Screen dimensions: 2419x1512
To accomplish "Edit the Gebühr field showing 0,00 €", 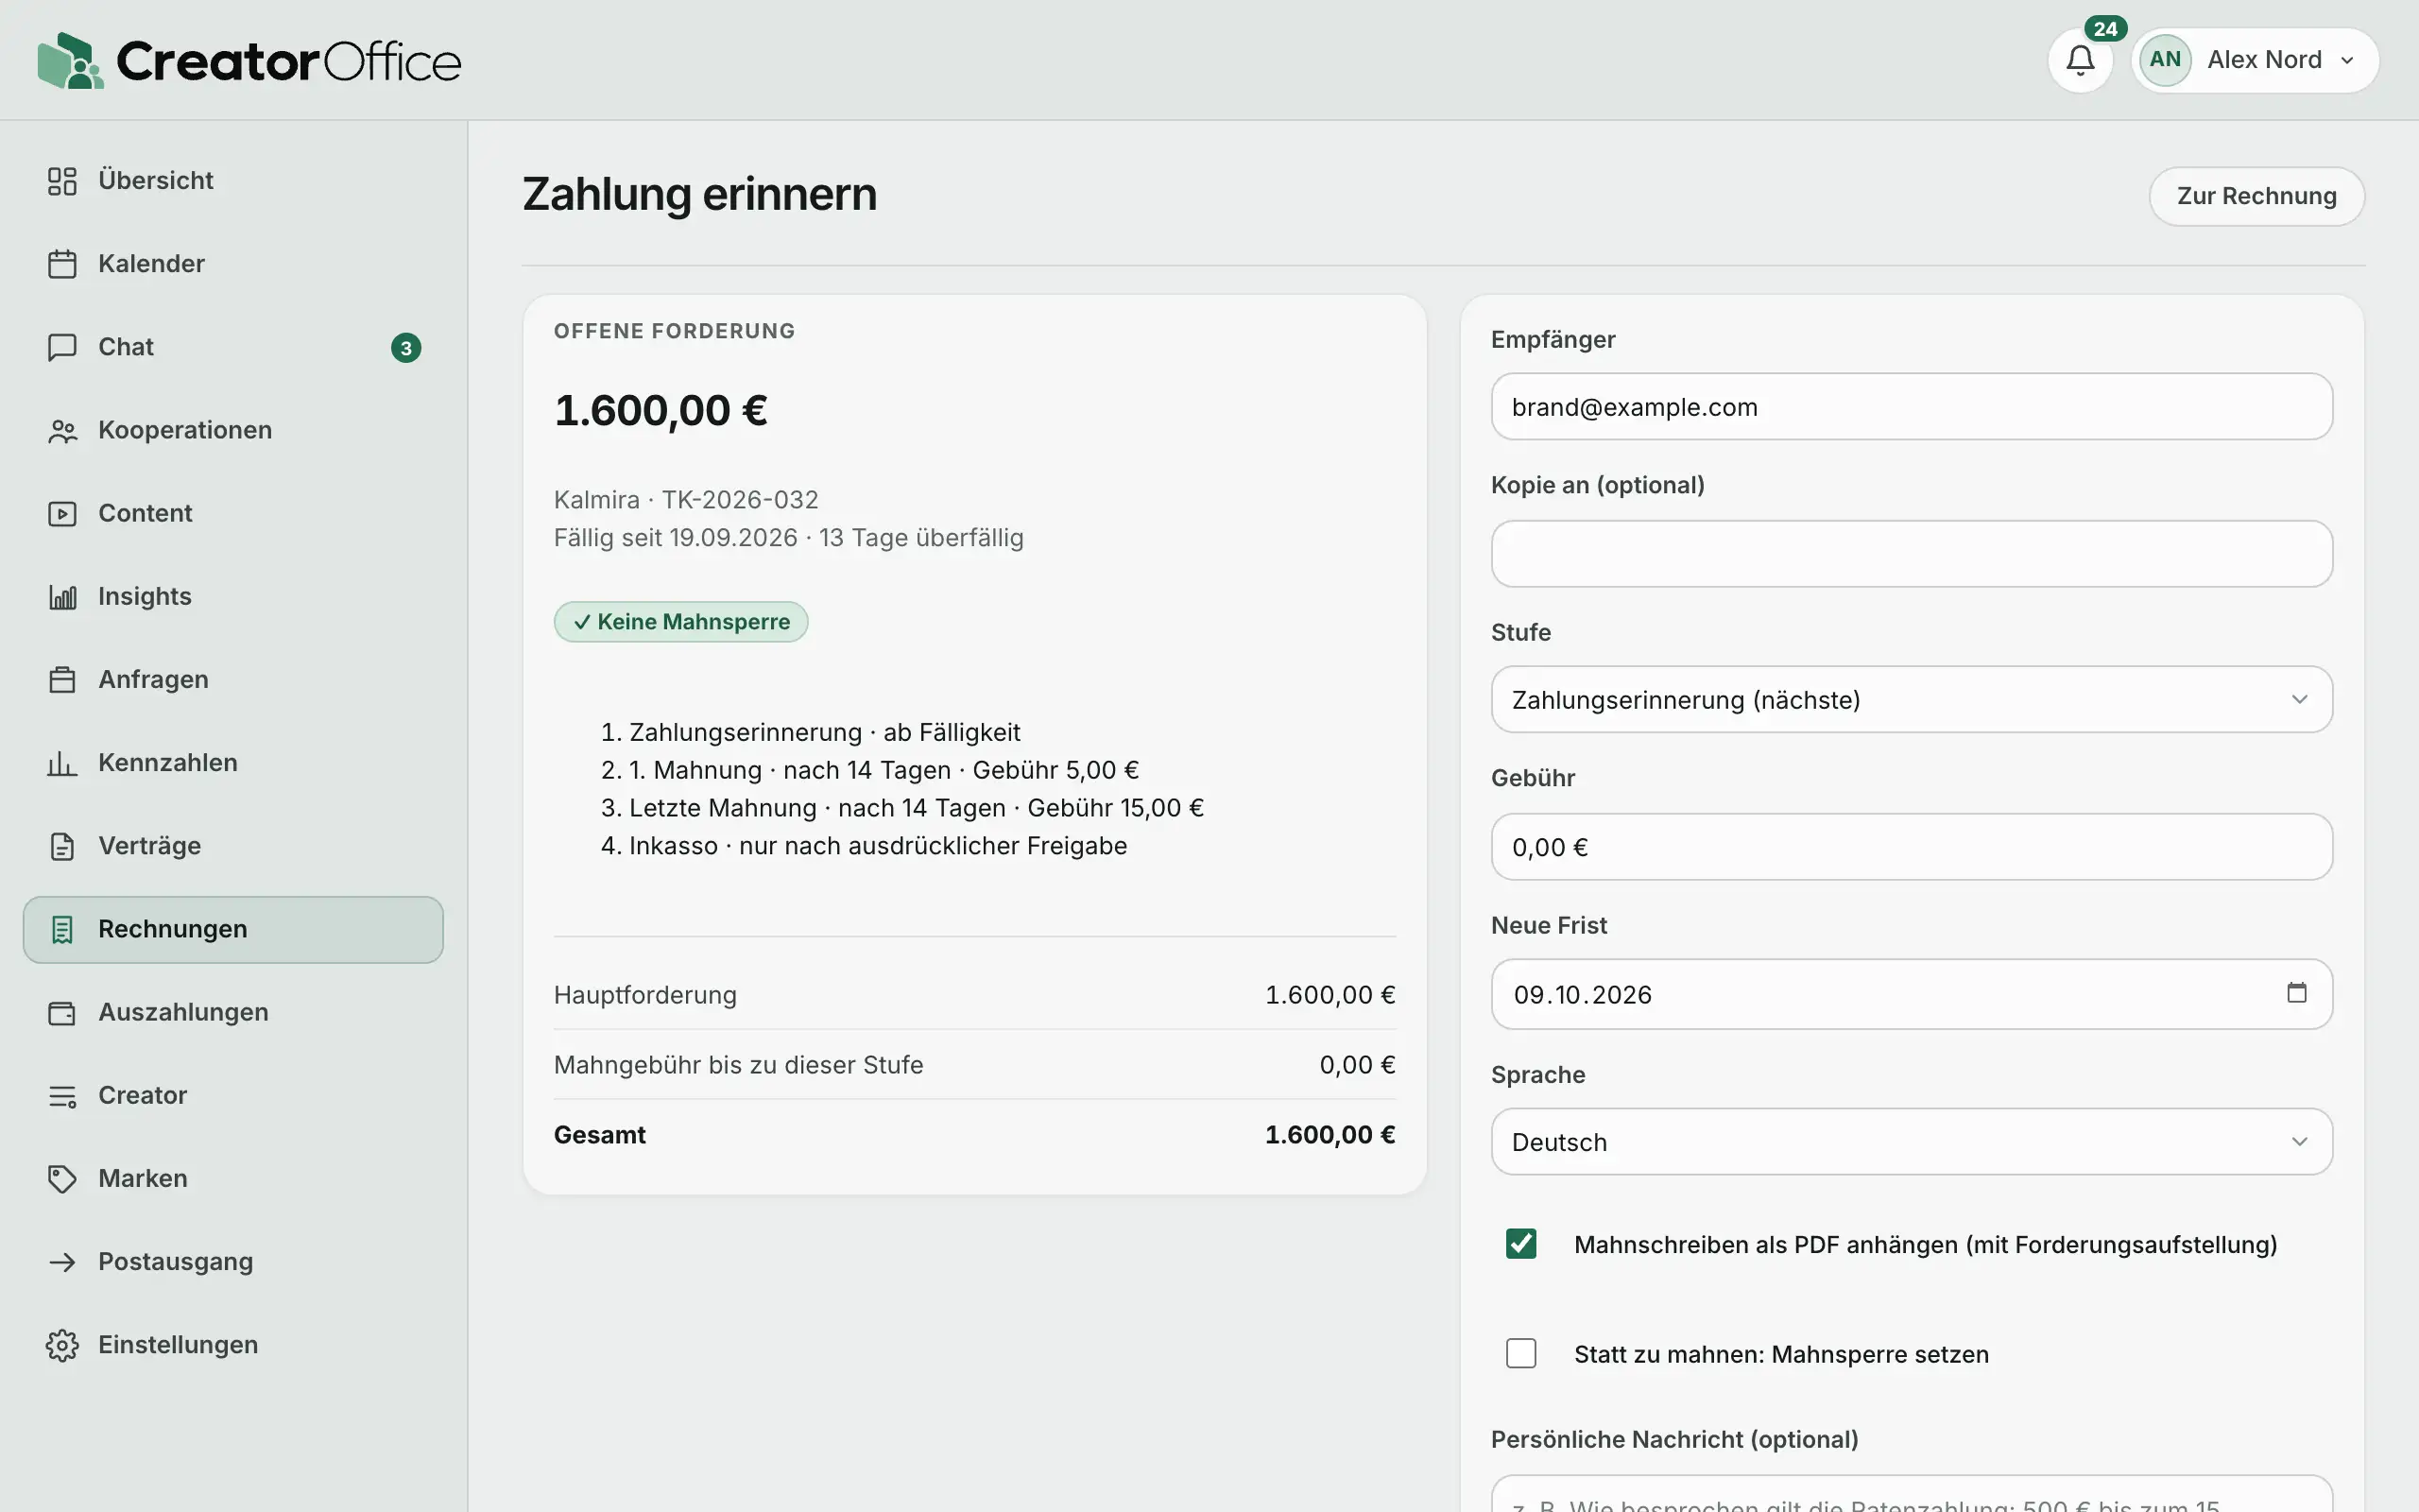I will (x=1912, y=847).
